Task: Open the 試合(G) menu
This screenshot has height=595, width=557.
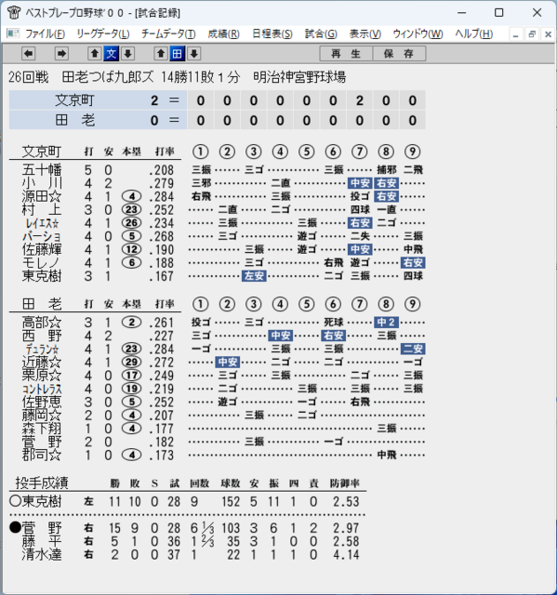Action: coord(321,34)
